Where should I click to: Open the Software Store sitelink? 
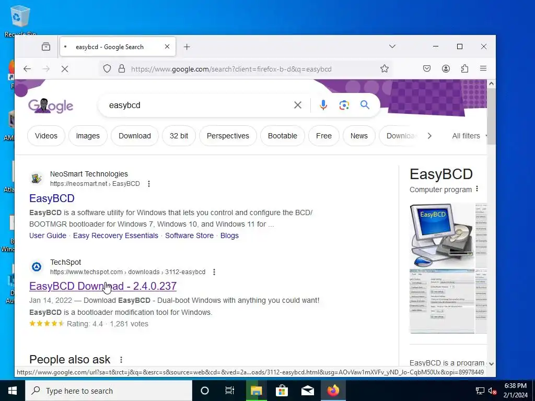point(189,235)
